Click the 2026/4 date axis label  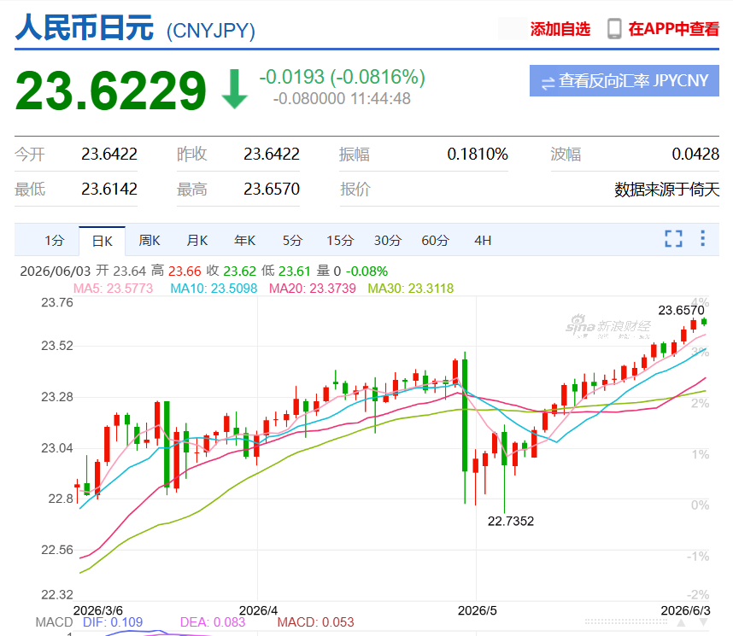258,610
